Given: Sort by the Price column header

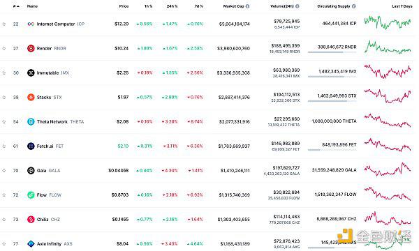Looking at the screenshot, I should tap(124, 6).
